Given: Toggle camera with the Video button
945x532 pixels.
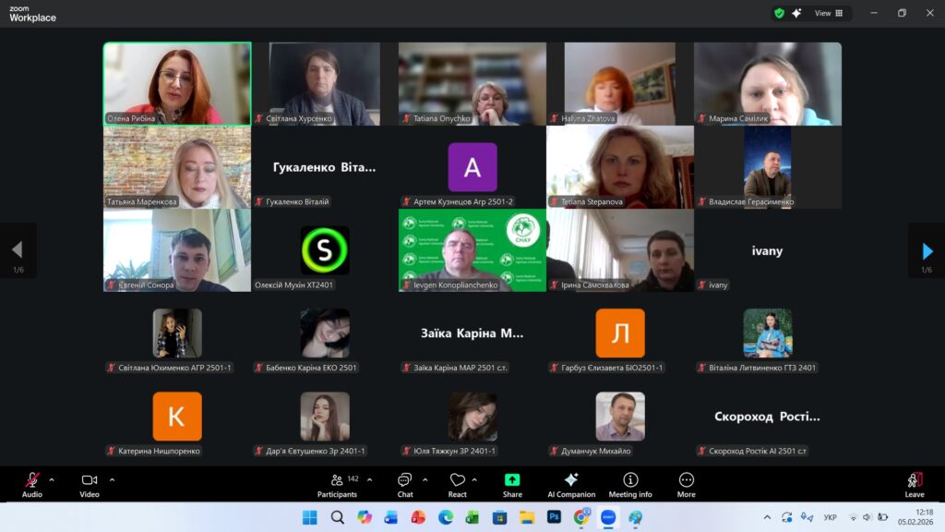Looking at the screenshot, I should 90,484.
